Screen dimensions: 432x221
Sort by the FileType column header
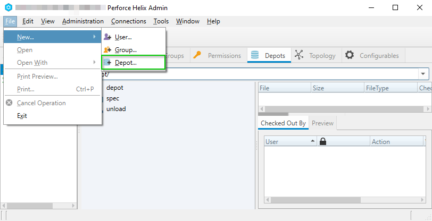[391, 88]
